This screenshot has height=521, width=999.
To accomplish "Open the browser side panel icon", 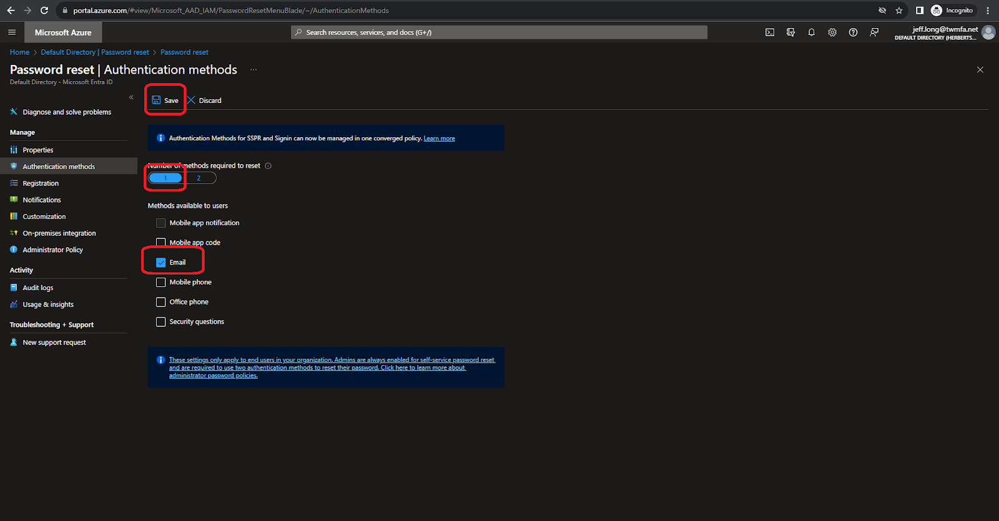I will pyautogui.click(x=920, y=11).
